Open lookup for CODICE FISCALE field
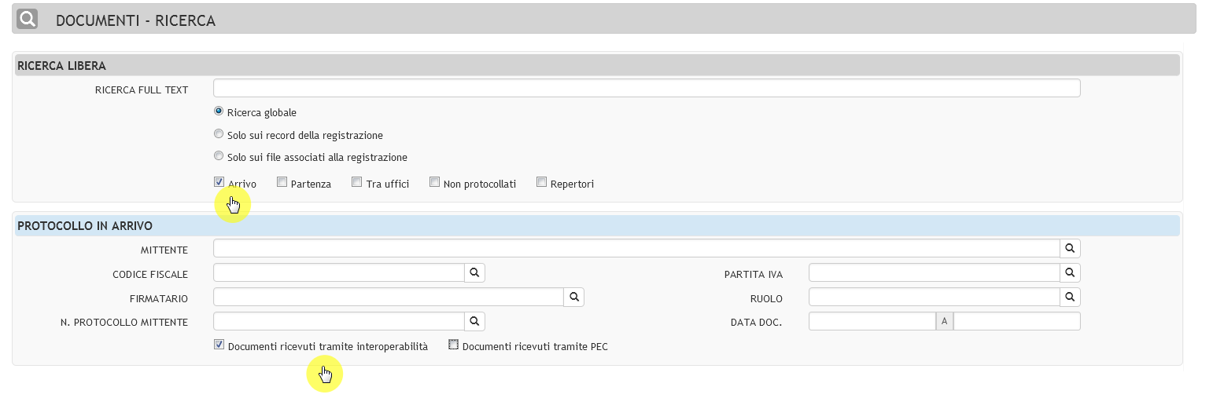 pos(474,272)
